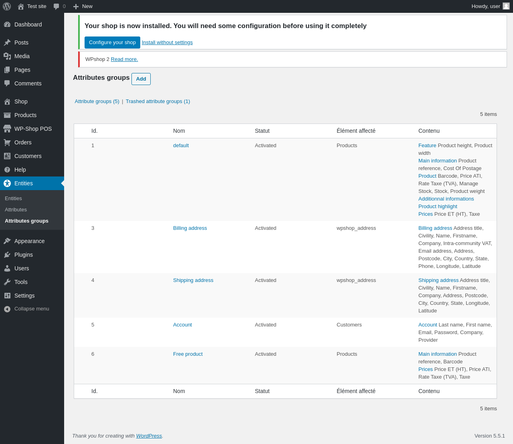Viewport: 513px width, 444px height.
Task: Click the Appearance paintbrush icon
Action: (x=7, y=241)
